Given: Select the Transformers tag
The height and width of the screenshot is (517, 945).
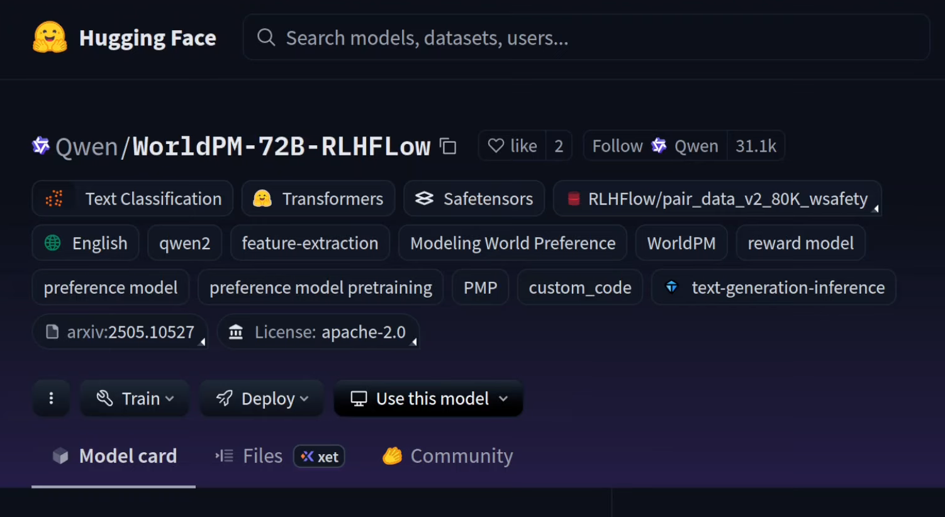Looking at the screenshot, I should point(318,199).
